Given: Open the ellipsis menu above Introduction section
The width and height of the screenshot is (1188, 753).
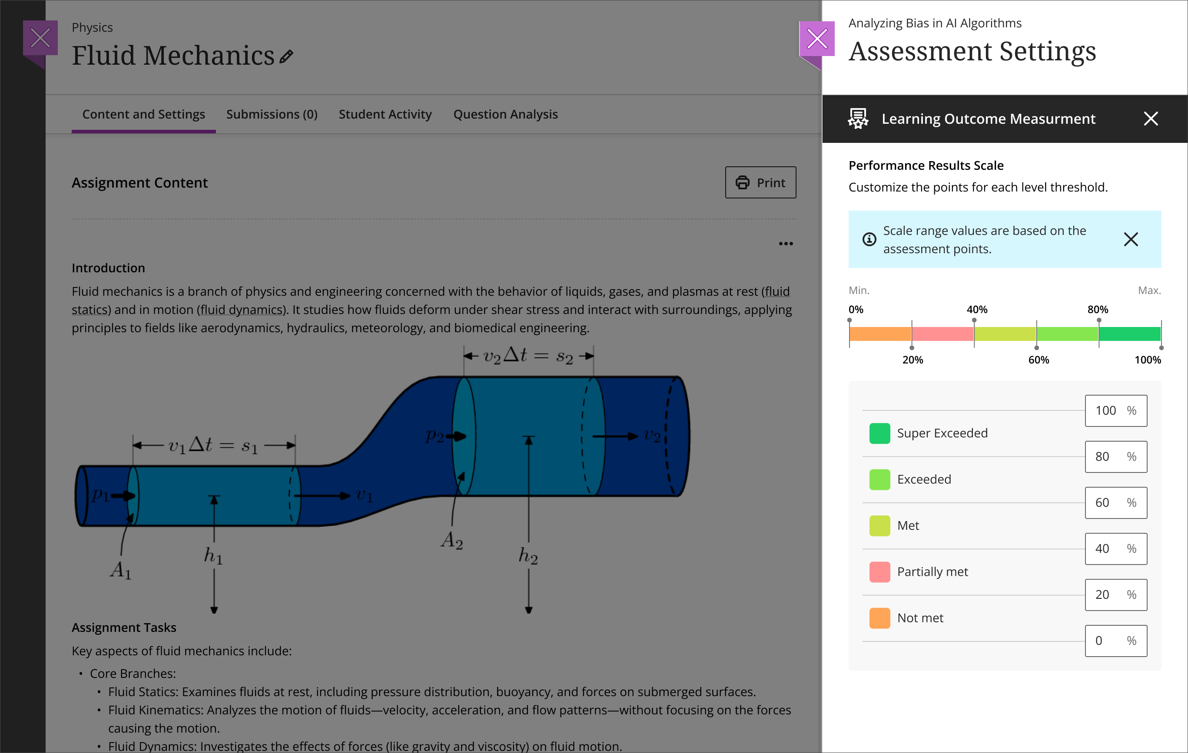Looking at the screenshot, I should (786, 243).
